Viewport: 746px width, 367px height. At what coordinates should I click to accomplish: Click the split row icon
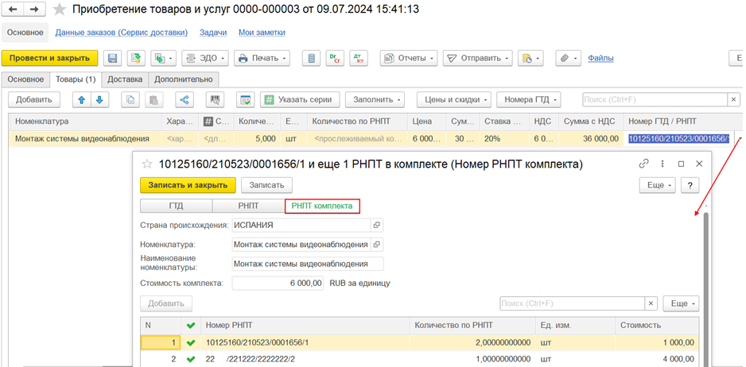(185, 100)
